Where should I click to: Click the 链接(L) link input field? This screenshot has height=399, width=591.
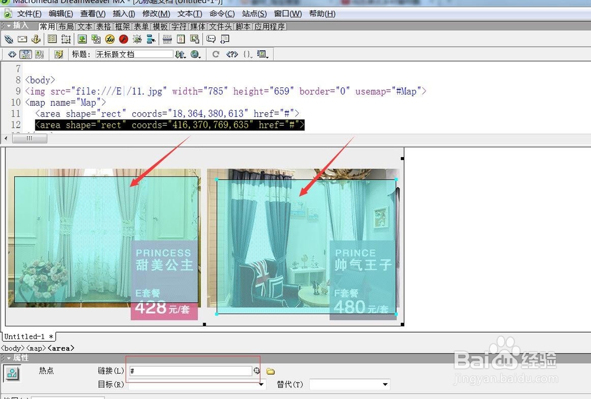(190, 371)
